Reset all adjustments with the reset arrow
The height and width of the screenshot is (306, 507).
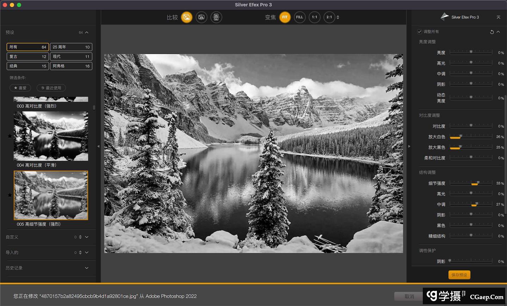click(x=492, y=32)
